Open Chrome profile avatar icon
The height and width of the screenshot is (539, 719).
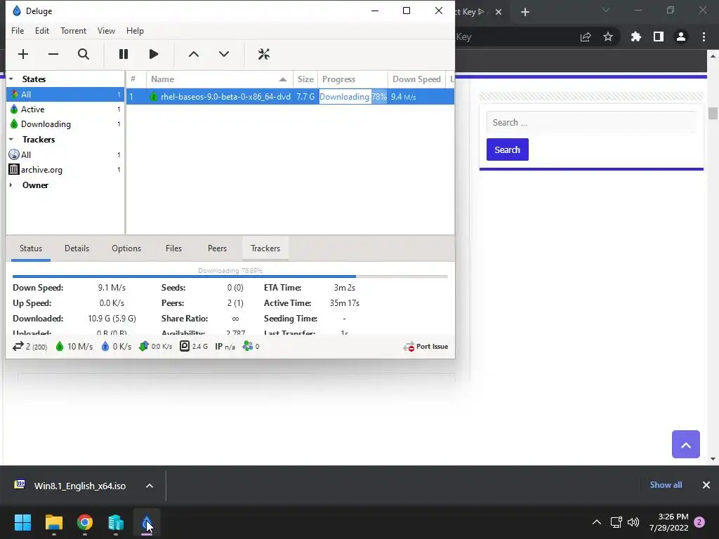click(x=681, y=36)
